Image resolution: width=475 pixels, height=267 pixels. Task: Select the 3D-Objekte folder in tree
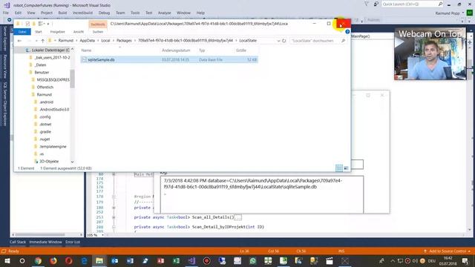point(49,162)
